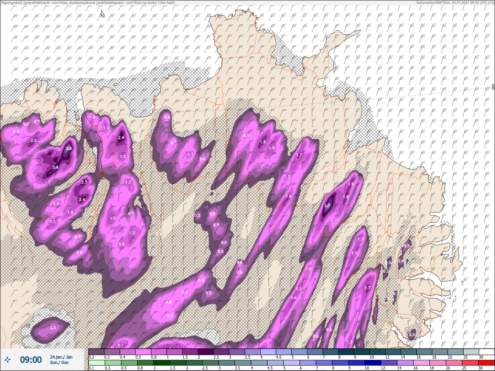
Task: Select upper legend swatch between 0.2 and 0.3
Action: point(97,352)
